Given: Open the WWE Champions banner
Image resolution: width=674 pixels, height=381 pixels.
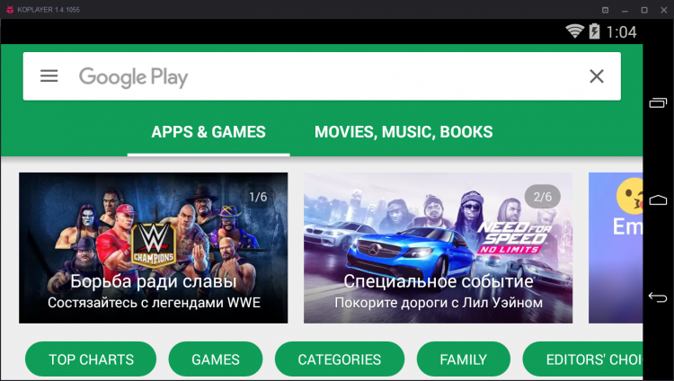Looking at the screenshot, I should tap(153, 248).
